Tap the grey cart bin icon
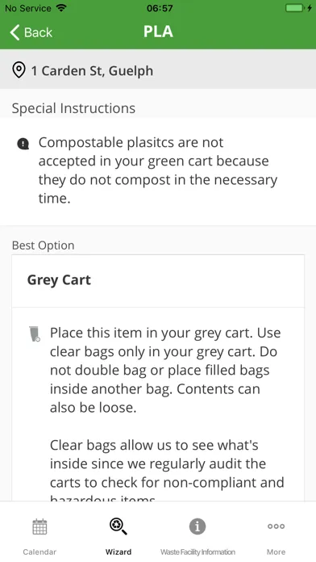The image size is (316, 562). [35, 333]
